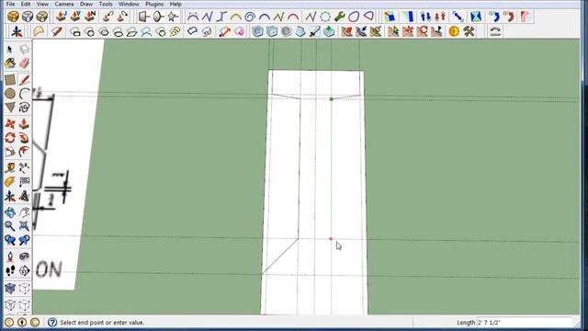Open the Help menu
Screen dimensions: 588x331
pos(175,4)
